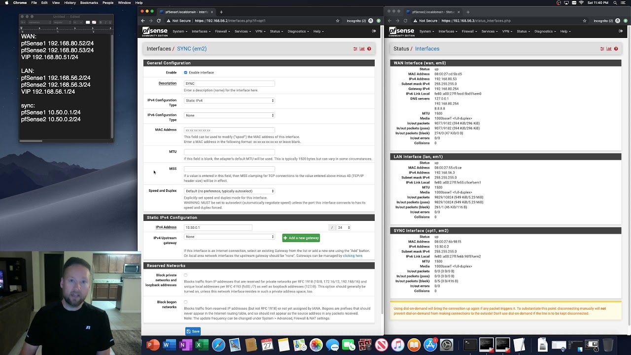Open App Store from the Dock
The width and height of the screenshot is (631, 355).
pyautogui.click(x=430, y=345)
